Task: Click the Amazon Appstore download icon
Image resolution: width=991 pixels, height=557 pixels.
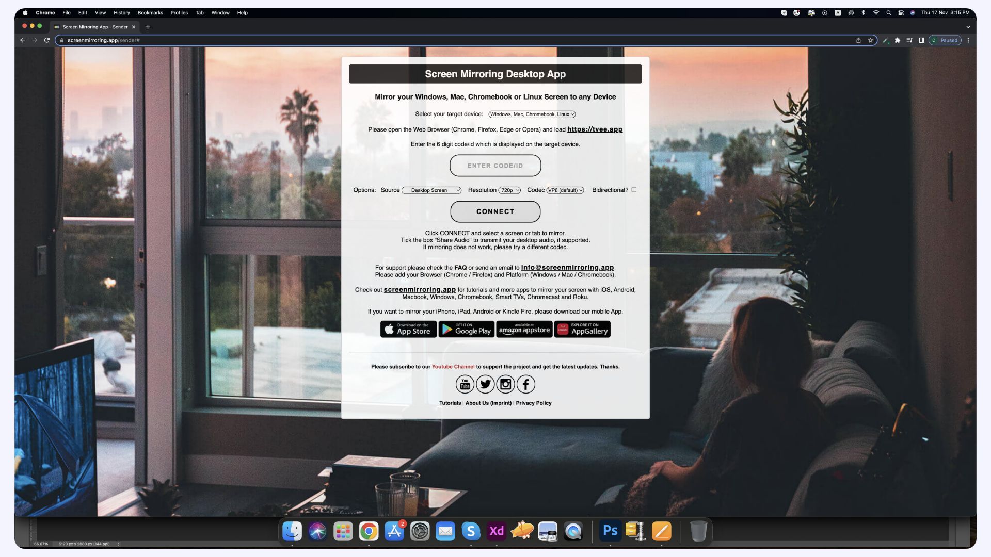Action: pos(524,329)
